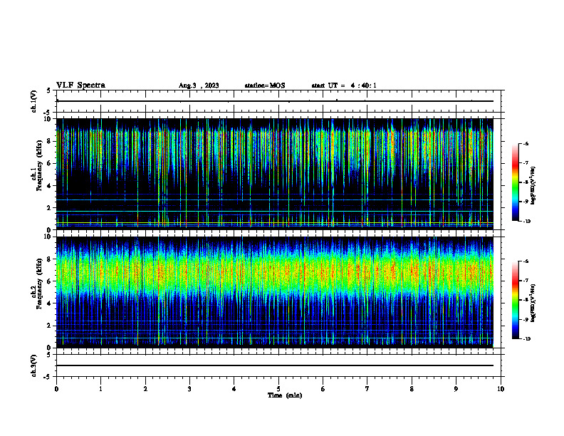Select the "start UT = 4 :40: 1" text

344,85
